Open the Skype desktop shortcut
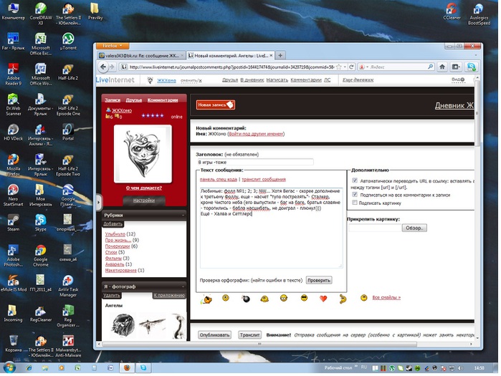Viewport: 501px width, 376px height. [x=41, y=223]
